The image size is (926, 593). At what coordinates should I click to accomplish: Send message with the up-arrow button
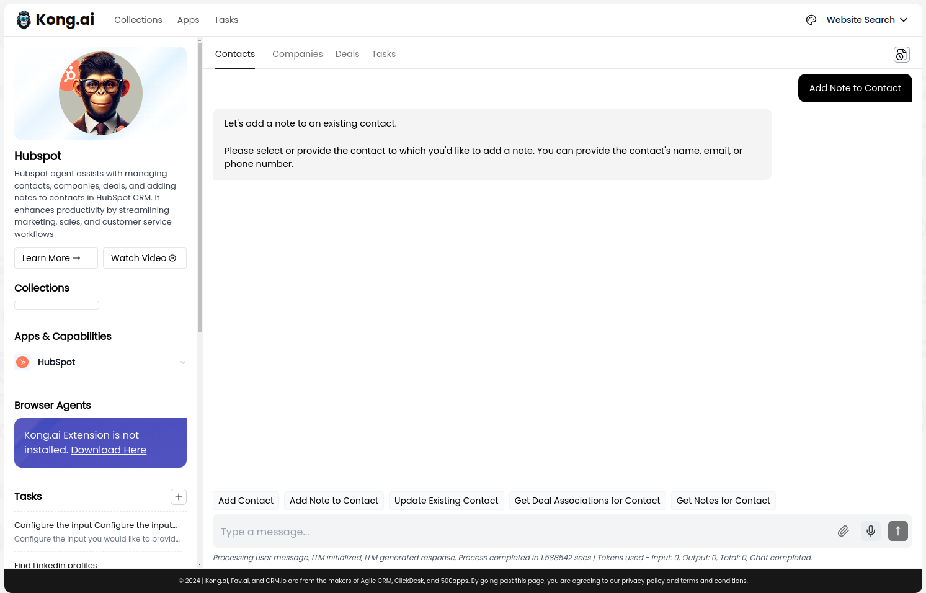897,531
